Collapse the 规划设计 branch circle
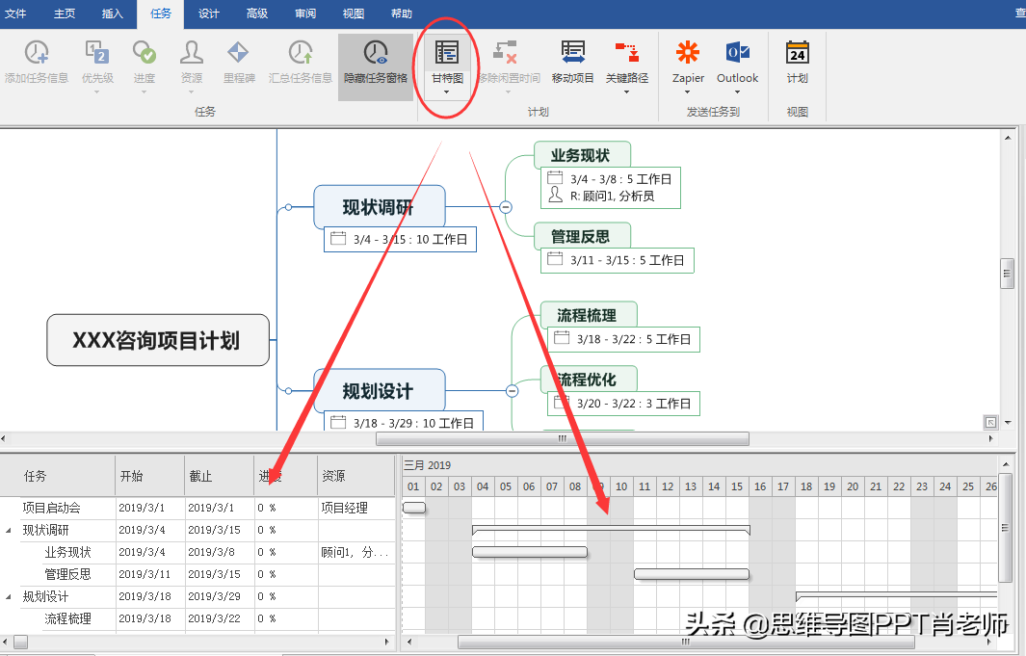Image resolution: width=1026 pixels, height=656 pixels. click(x=513, y=391)
